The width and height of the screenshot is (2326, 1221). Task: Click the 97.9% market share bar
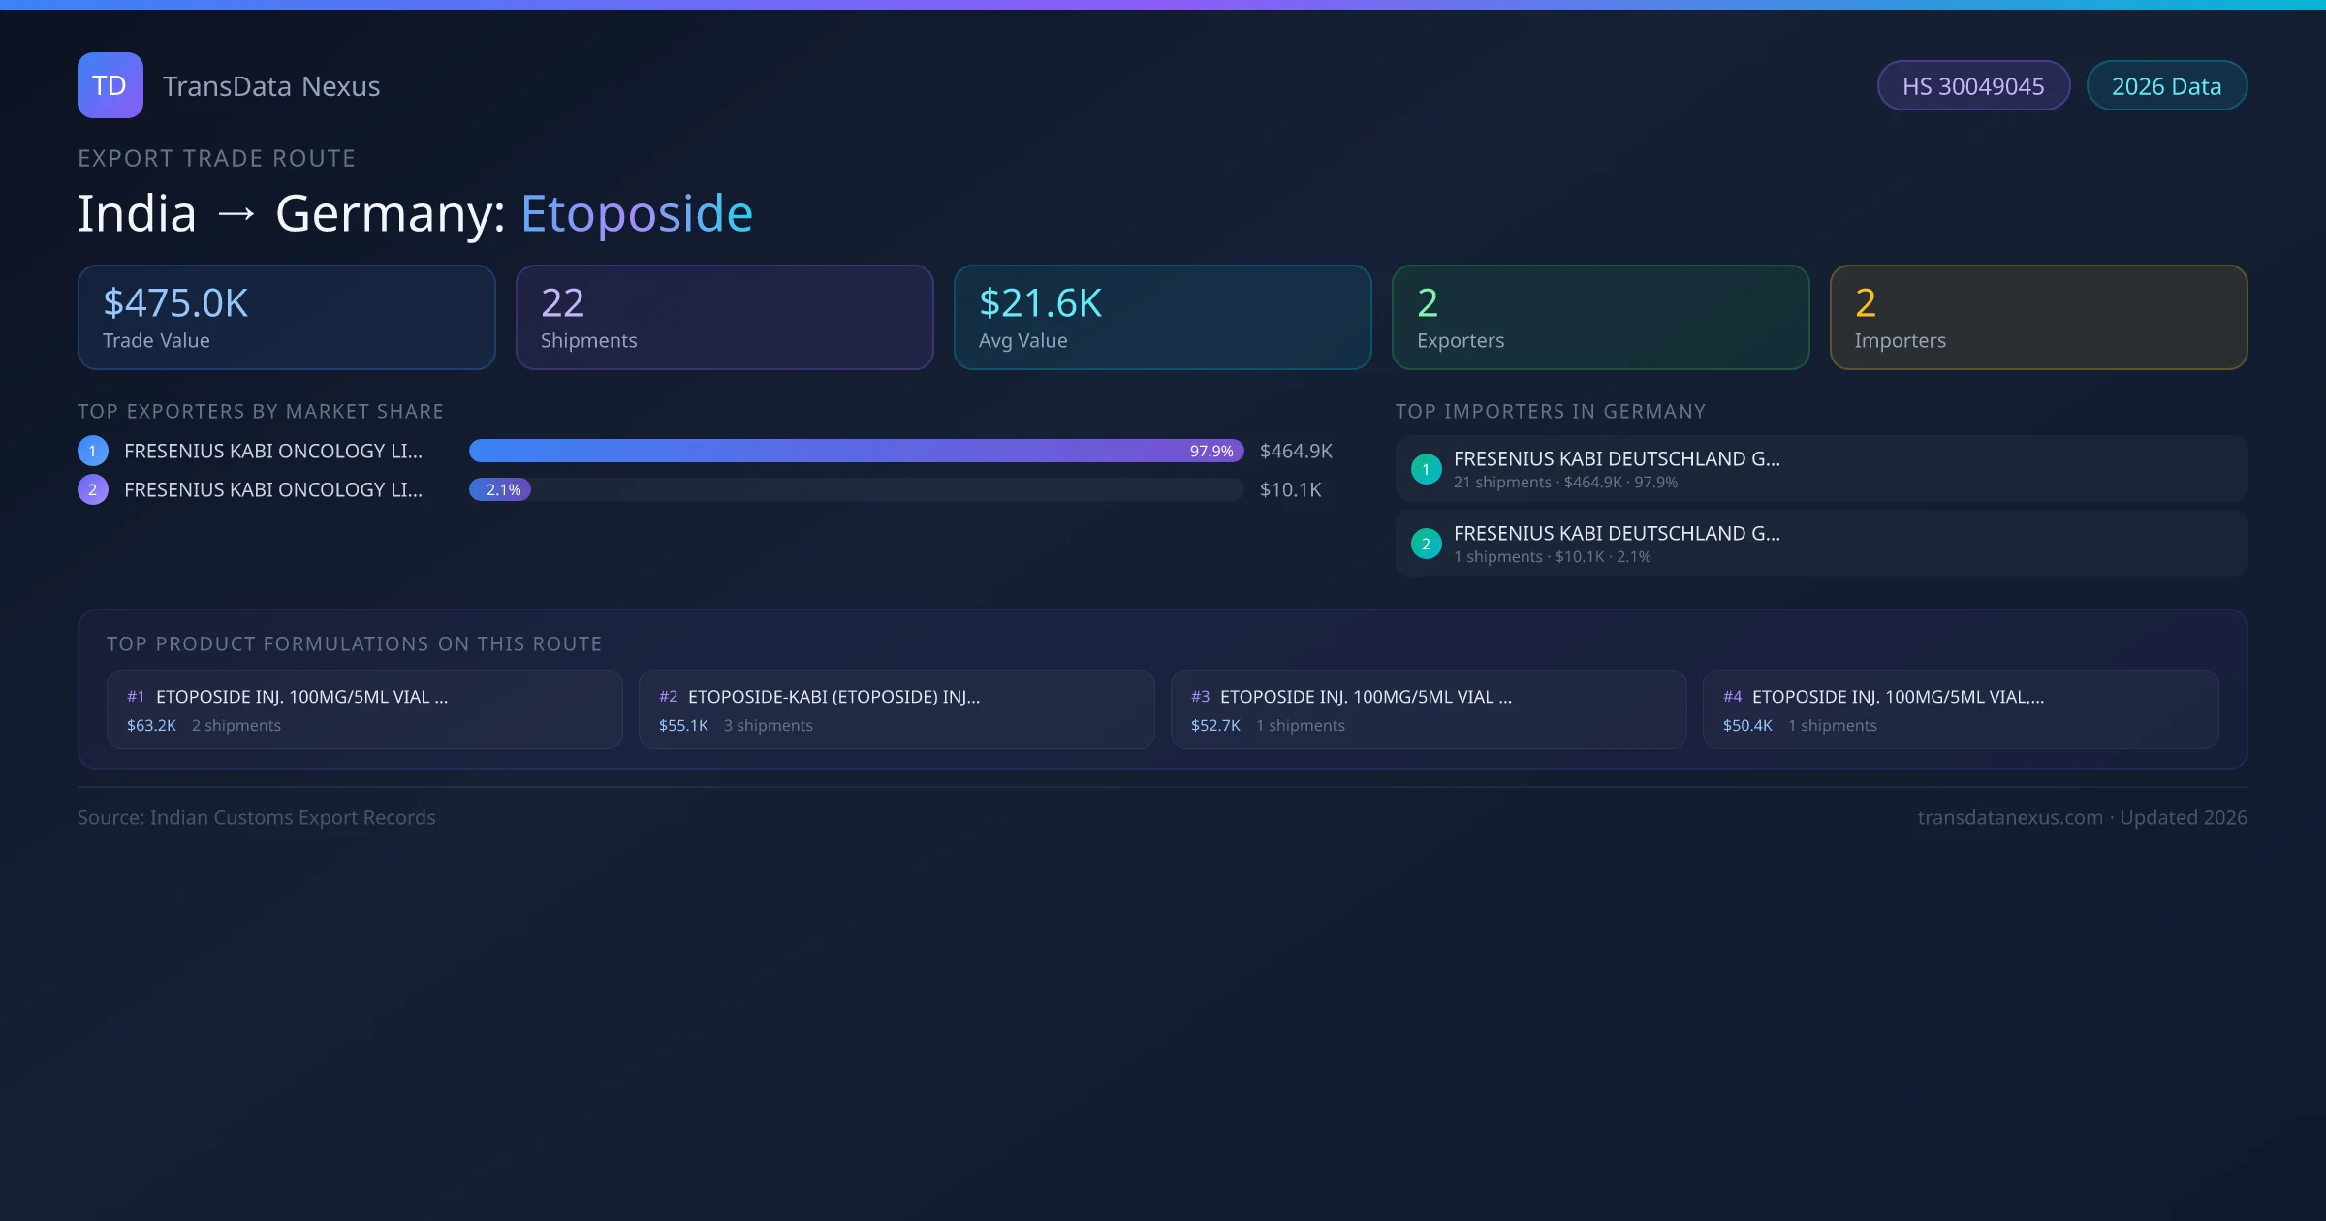click(855, 451)
